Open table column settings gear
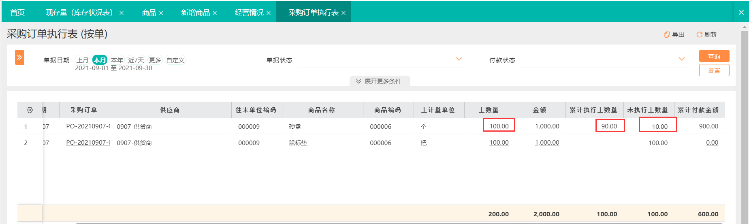 30,110
